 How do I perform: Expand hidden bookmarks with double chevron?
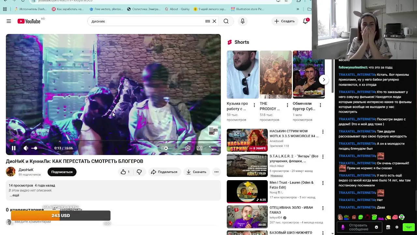(297, 9)
